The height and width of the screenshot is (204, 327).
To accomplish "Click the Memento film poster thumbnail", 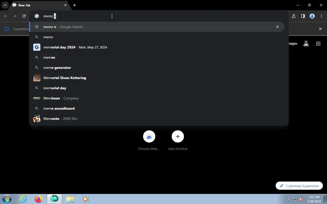I will [37, 119].
